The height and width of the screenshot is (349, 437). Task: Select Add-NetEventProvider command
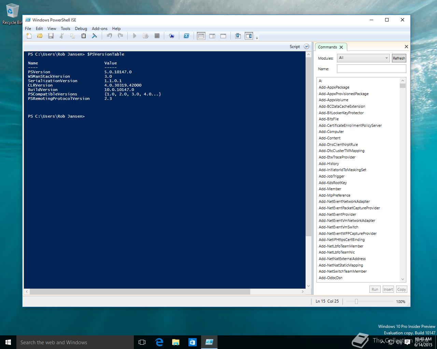(x=337, y=214)
